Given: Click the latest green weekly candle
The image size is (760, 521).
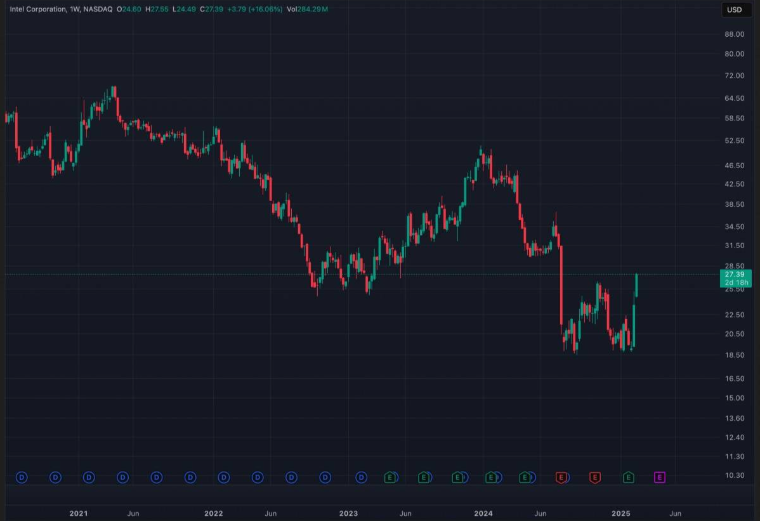Looking at the screenshot, I should point(636,286).
